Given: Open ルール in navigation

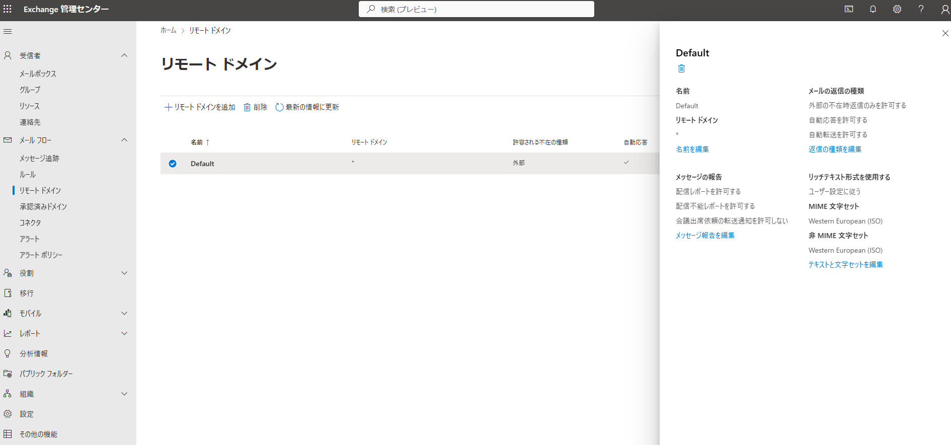Looking at the screenshot, I should coord(28,174).
